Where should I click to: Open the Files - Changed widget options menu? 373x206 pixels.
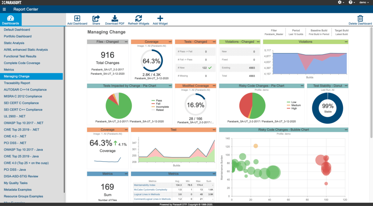tap(126, 42)
